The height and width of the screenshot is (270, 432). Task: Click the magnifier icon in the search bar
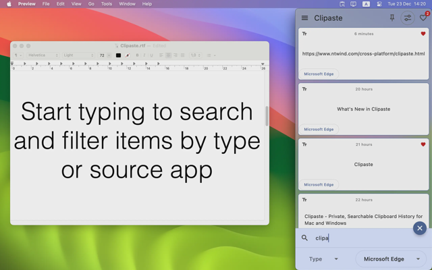304,238
